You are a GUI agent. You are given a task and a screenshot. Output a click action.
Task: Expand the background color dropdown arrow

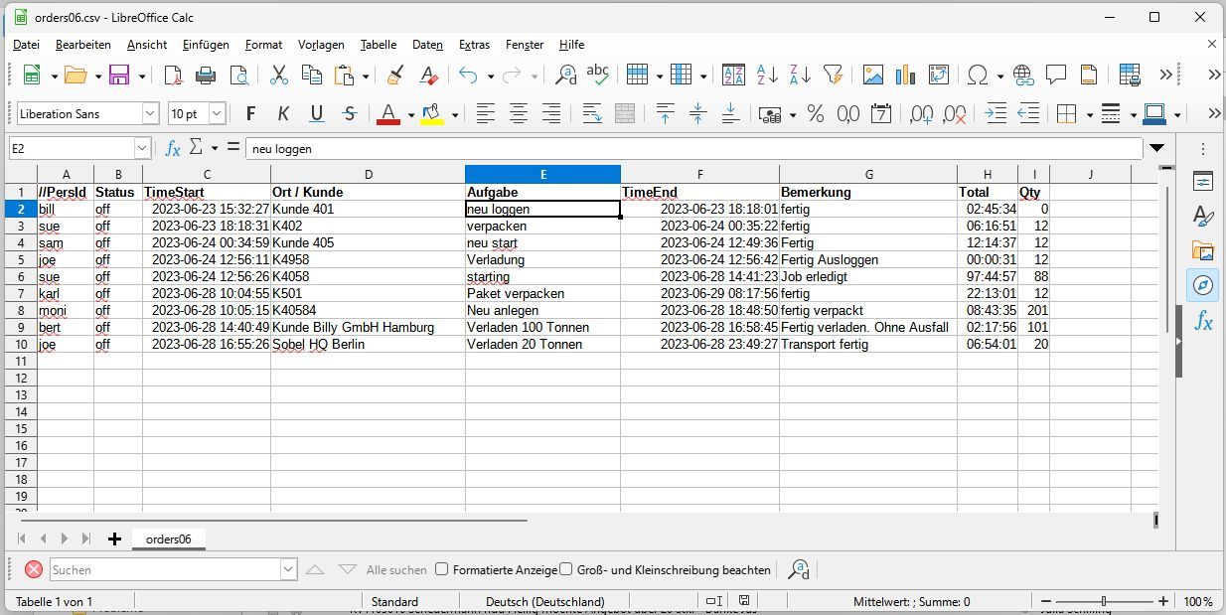click(x=454, y=115)
